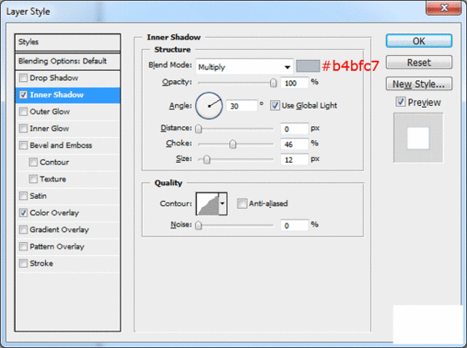Viewport: 467px width, 348px height.
Task: Click the style preview thumbnail
Action: click(x=418, y=138)
